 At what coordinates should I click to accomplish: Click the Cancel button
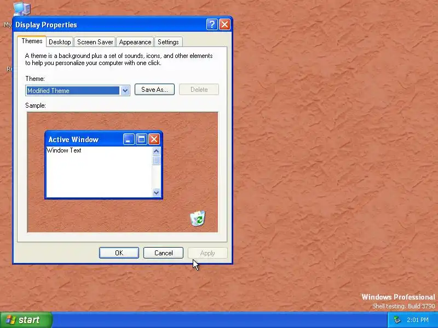[163, 253]
